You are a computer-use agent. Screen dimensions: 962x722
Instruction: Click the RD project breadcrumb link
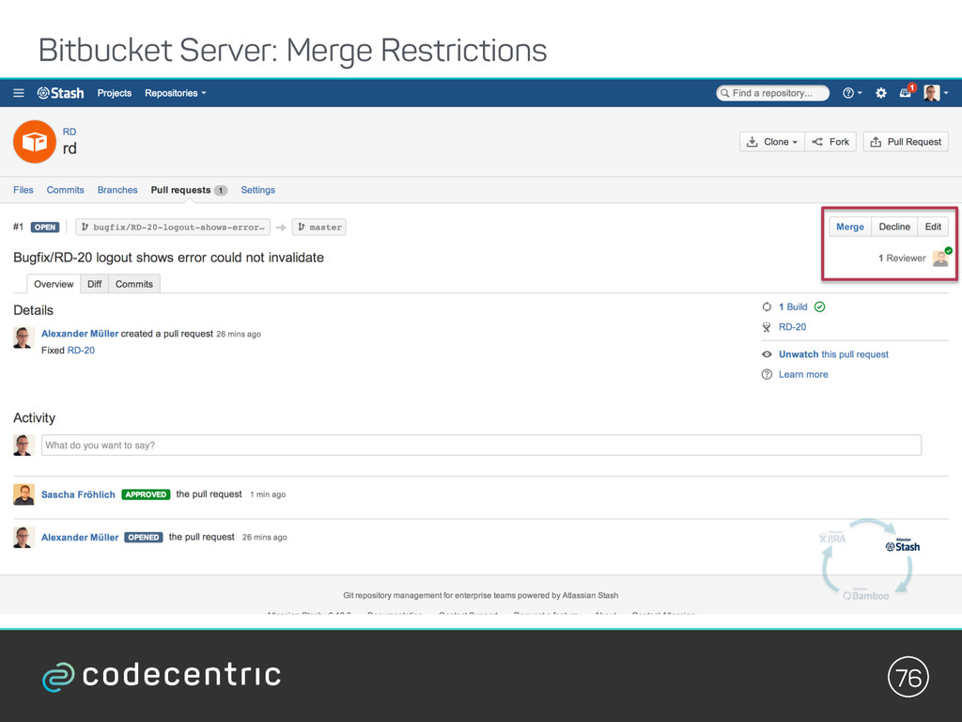click(x=70, y=132)
